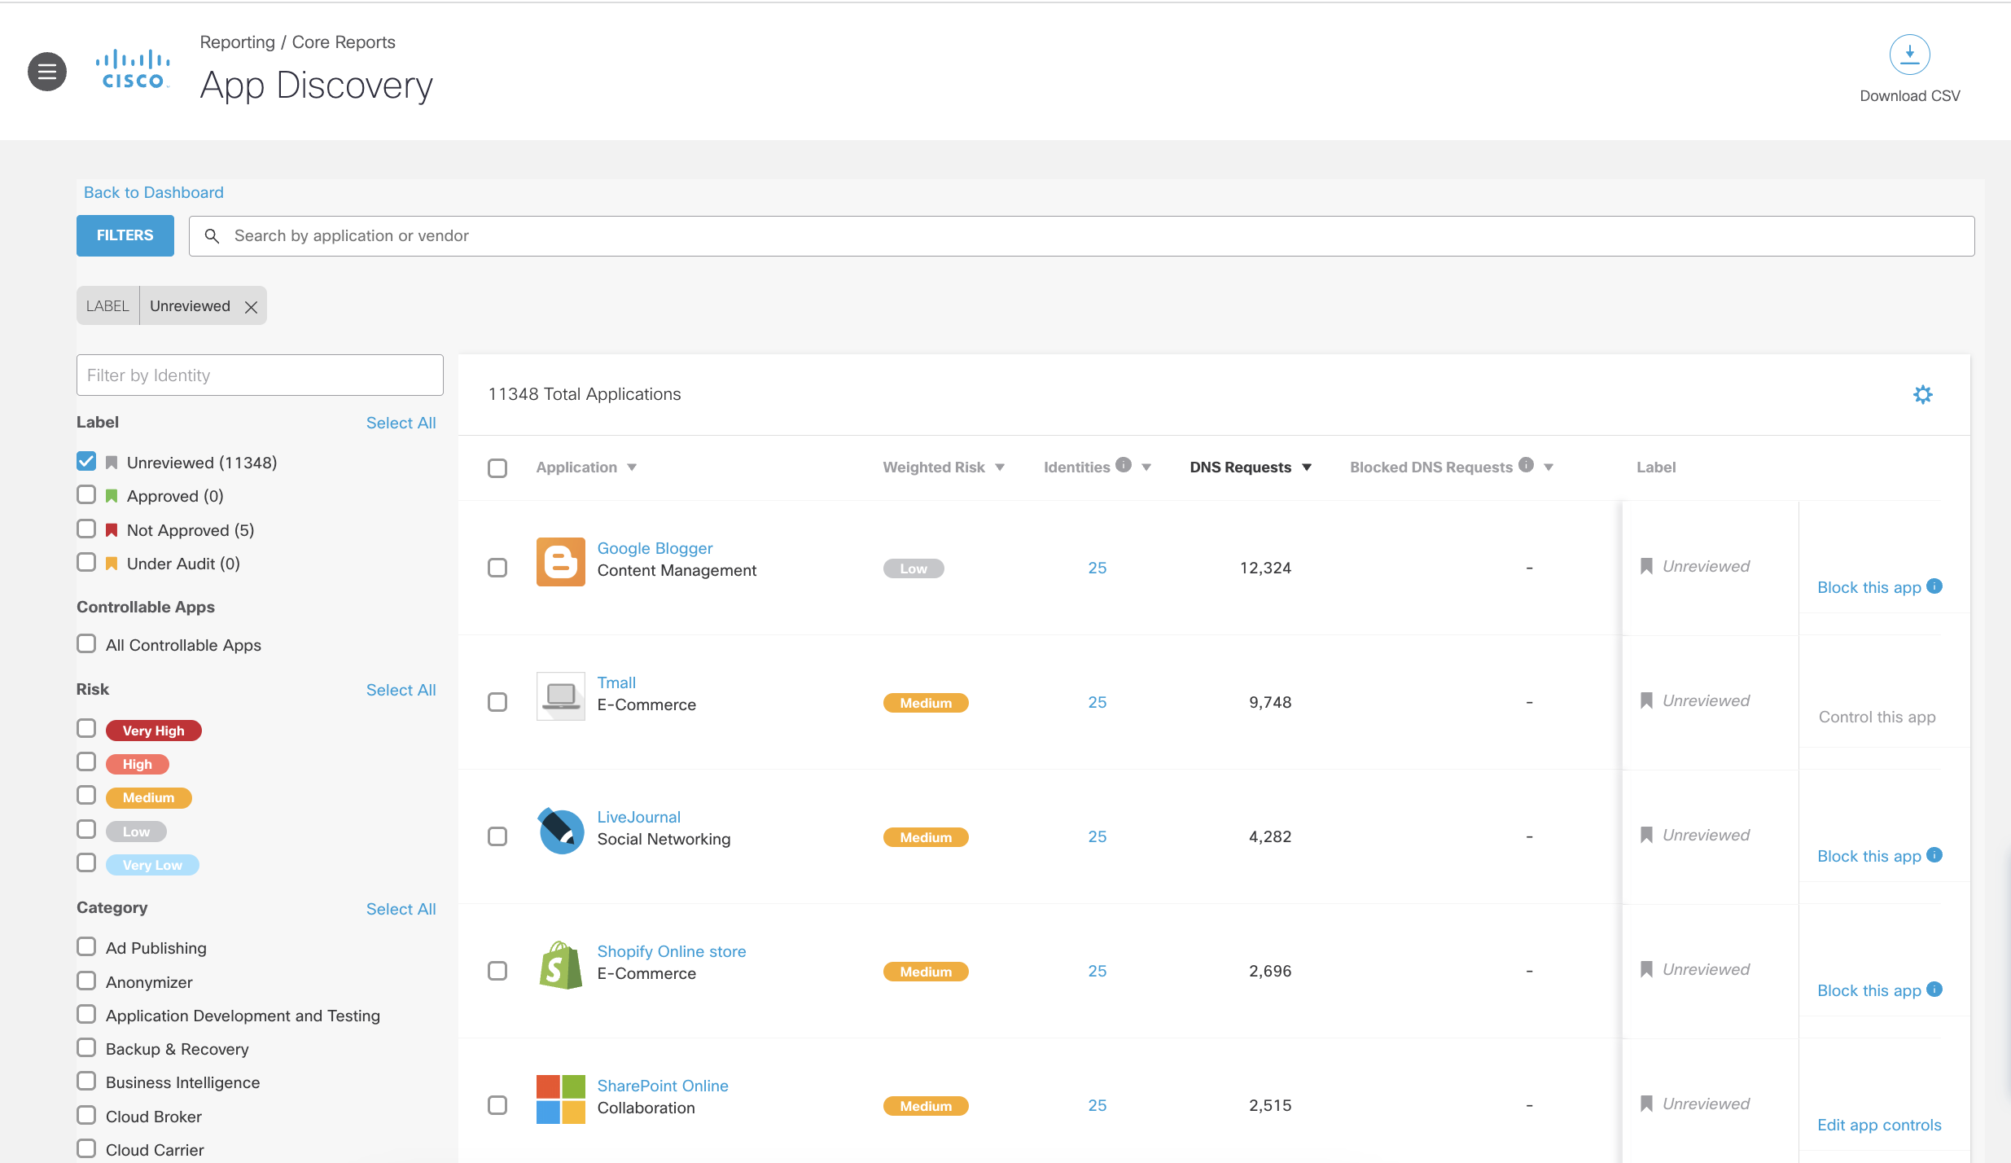The image size is (2011, 1163).
Task: Click the Low risk badge filter
Action: pyautogui.click(x=136, y=832)
